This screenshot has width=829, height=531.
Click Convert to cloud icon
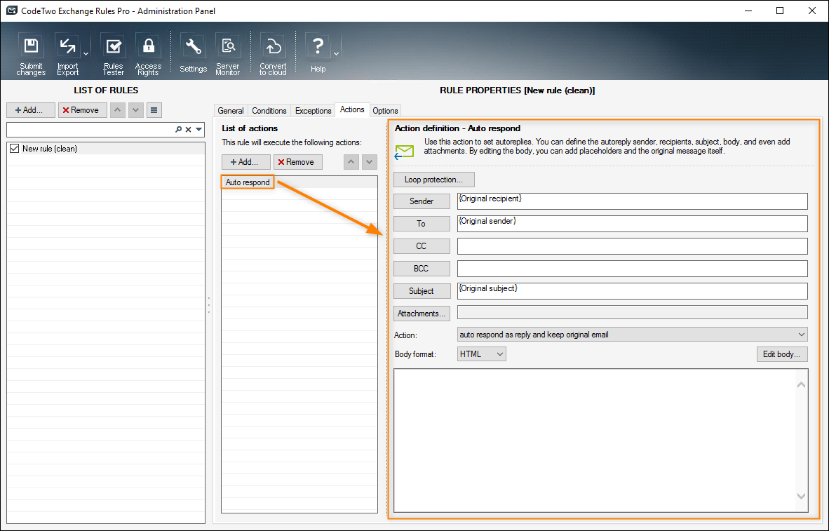coord(273,54)
